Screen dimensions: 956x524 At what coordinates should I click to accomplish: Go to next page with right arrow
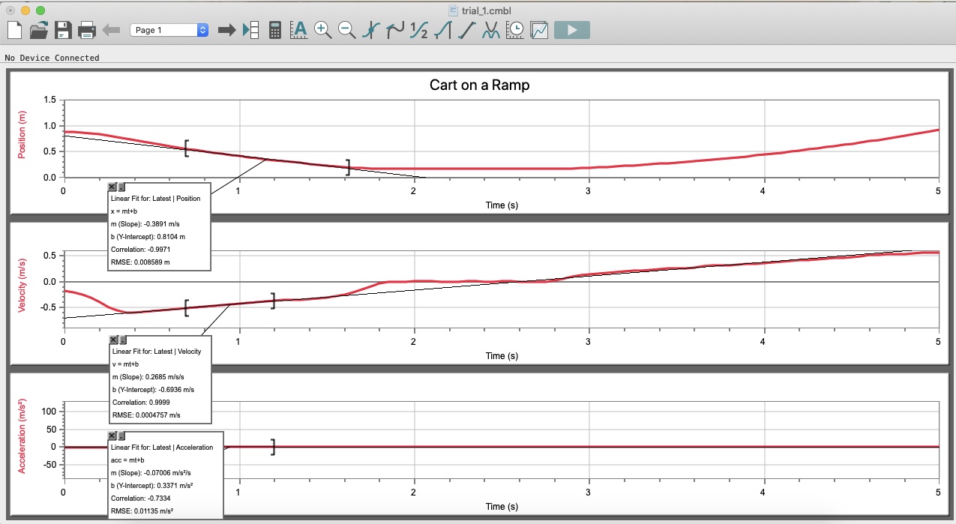(x=226, y=30)
